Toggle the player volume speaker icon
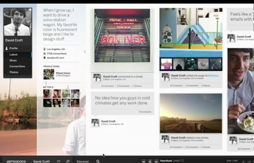Image resolution: width=254 pixels, height=163 pixels. pyautogui.click(x=243, y=161)
